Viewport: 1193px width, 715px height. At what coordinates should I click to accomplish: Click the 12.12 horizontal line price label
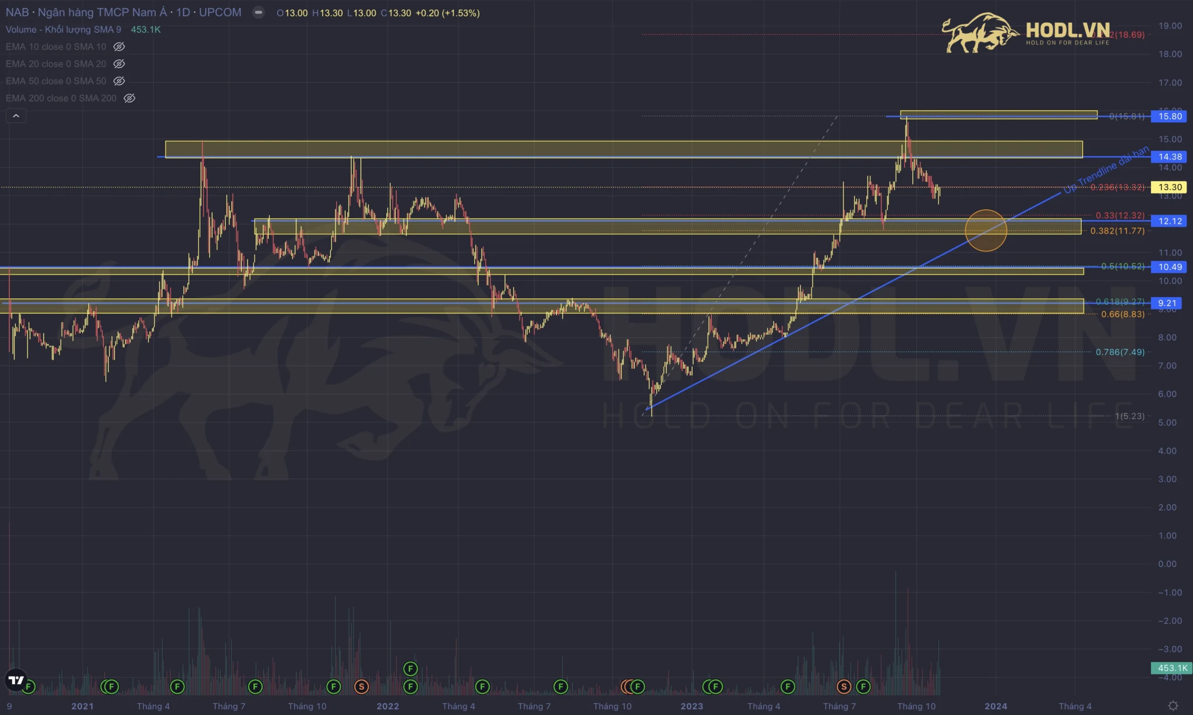click(1170, 221)
